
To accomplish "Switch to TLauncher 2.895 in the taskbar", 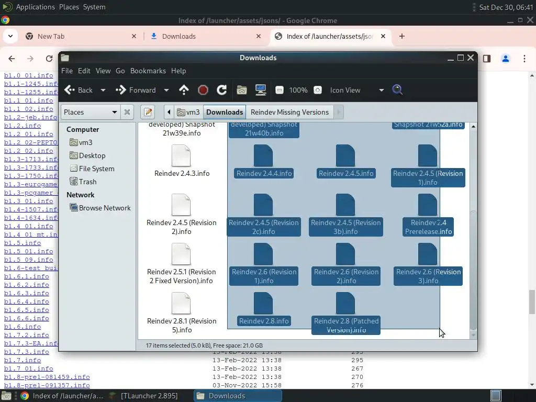I will coord(143,396).
